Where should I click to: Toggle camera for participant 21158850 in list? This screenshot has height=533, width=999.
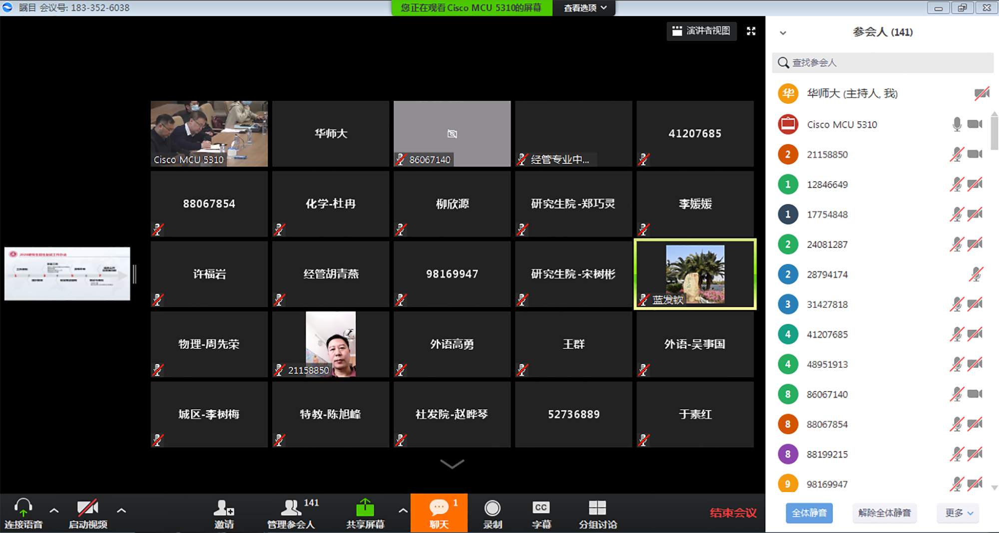[975, 154]
